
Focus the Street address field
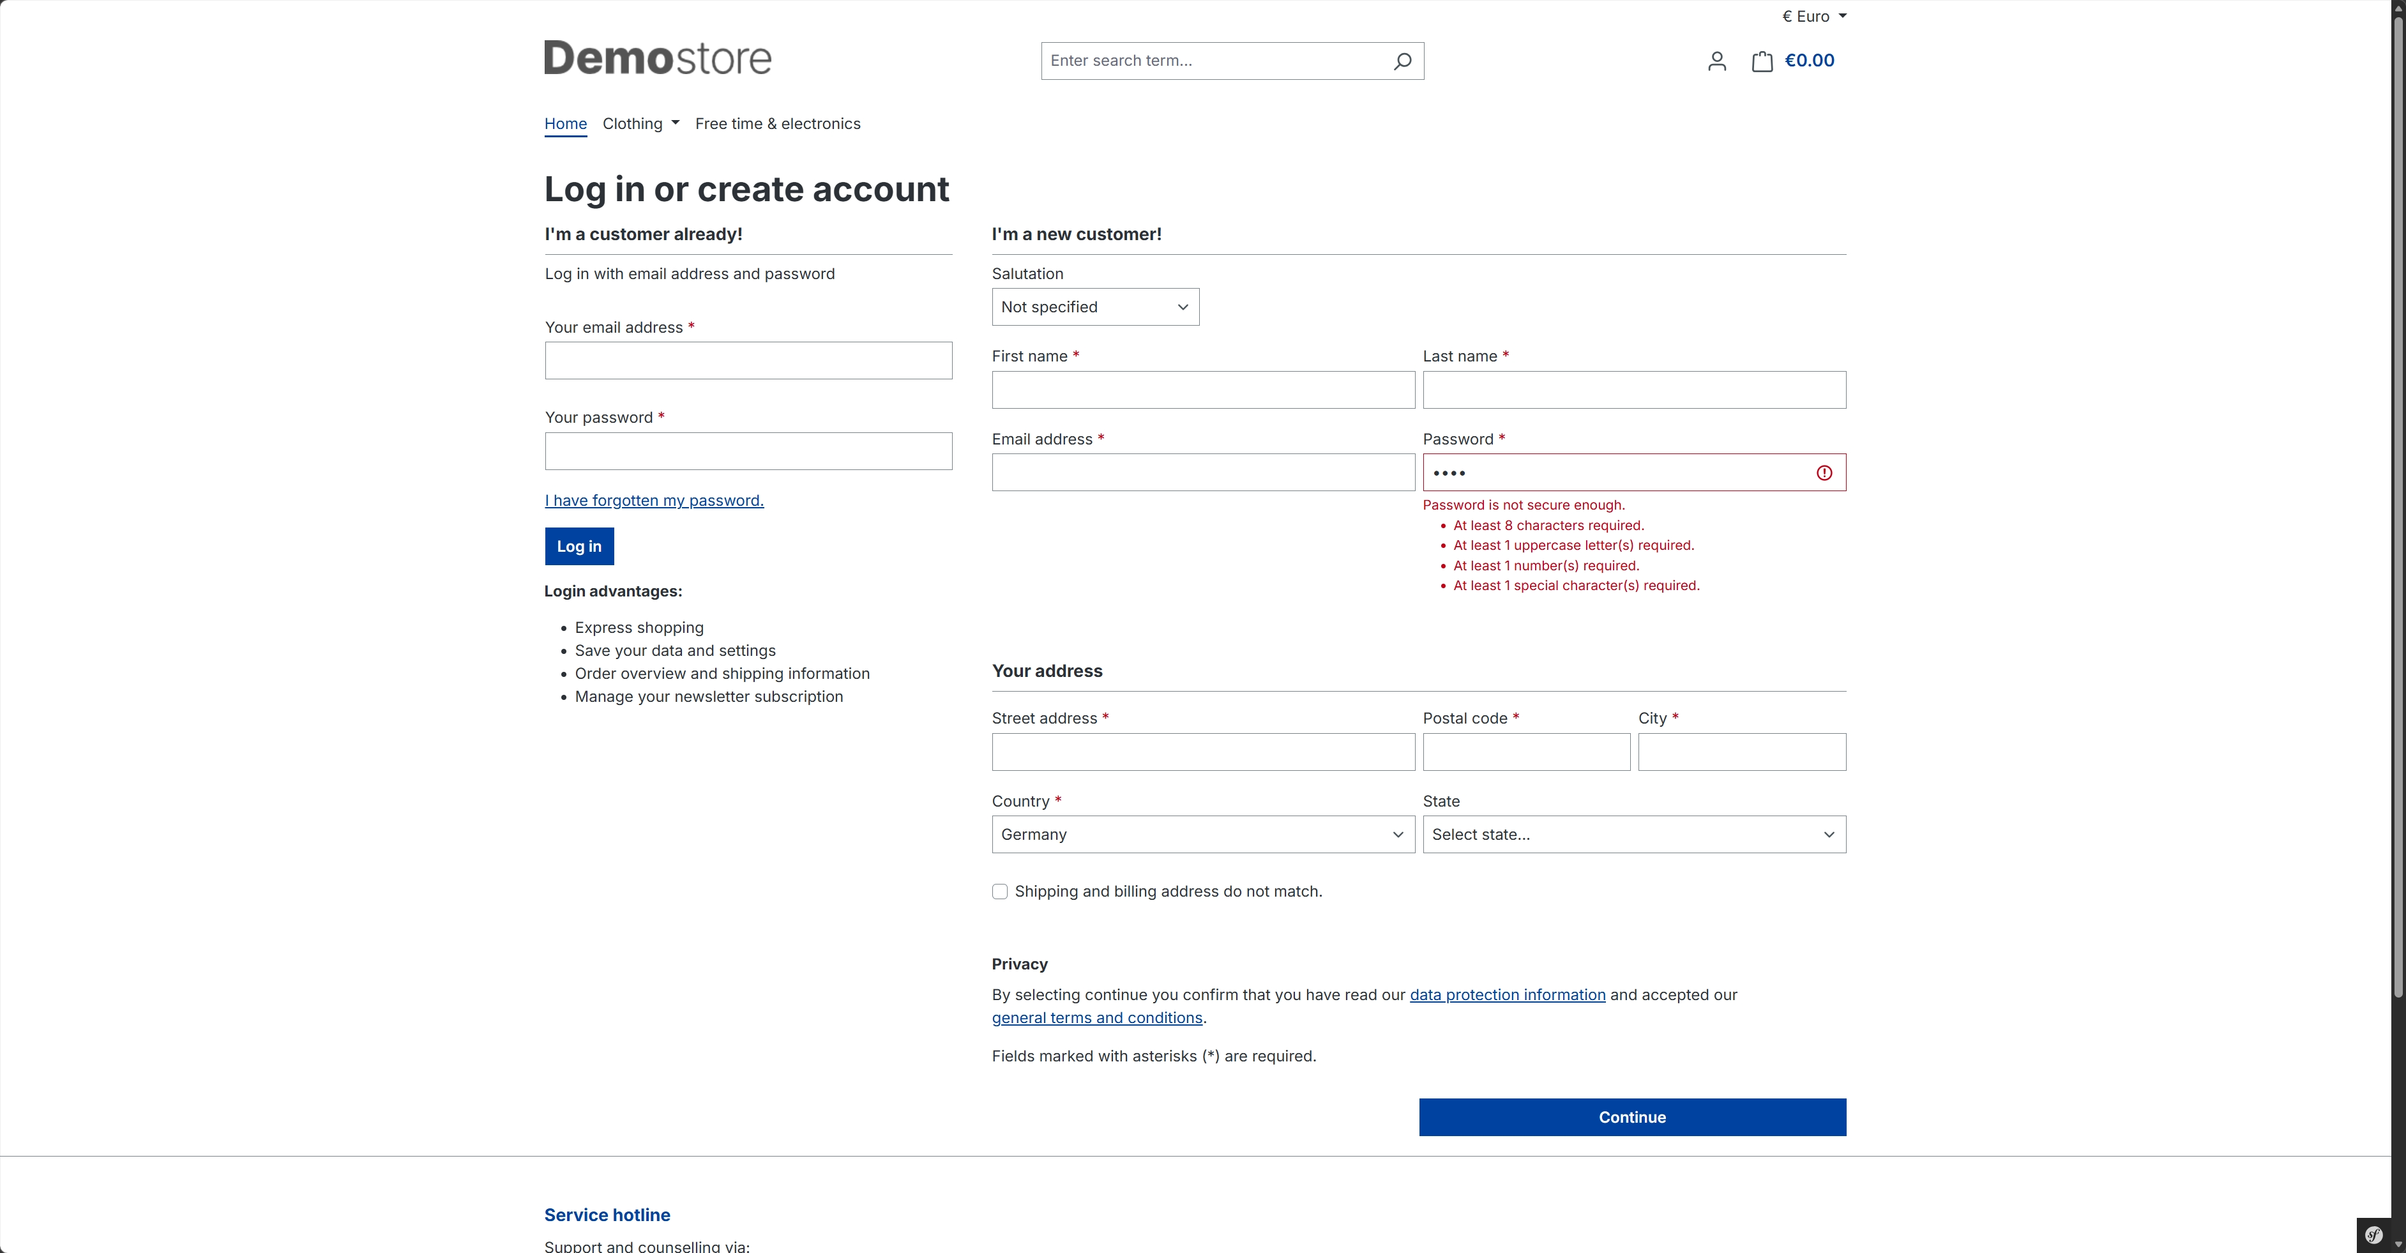(1203, 752)
